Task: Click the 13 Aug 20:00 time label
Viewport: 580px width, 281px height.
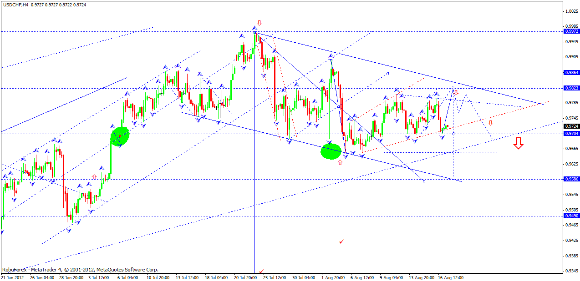Action: tap(421, 277)
